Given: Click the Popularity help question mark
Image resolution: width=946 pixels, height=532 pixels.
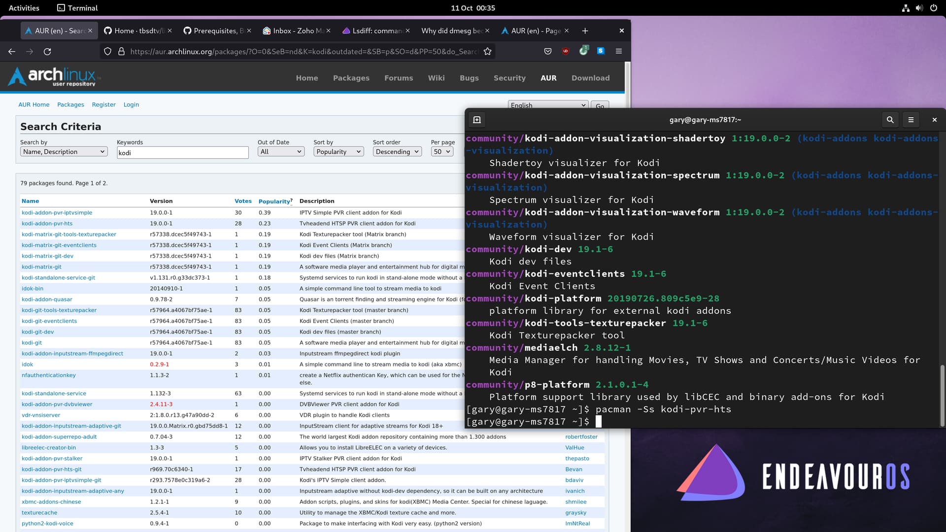Looking at the screenshot, I should 291,200.
